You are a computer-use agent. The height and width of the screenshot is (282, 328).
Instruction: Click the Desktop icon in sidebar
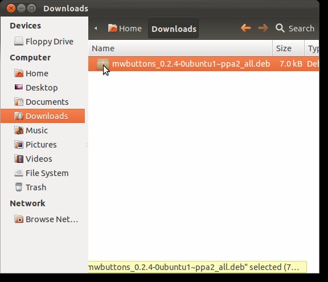pos(19,87)
